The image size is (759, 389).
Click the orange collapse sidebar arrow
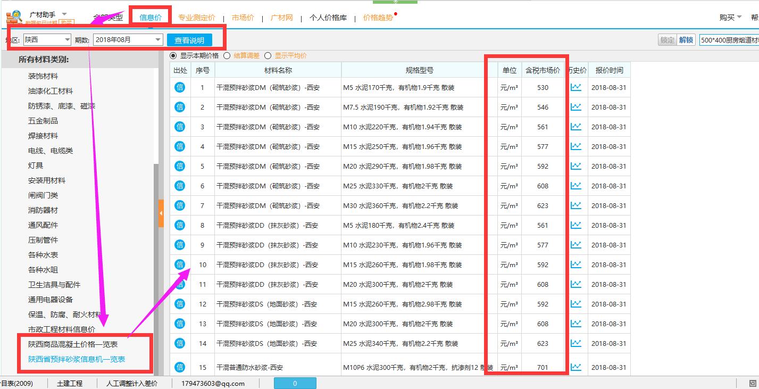click(x=161, y=213)
